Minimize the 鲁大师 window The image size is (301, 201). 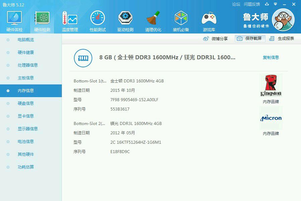tap(284, 4)
